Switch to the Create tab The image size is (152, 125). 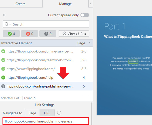(x=21, y=4)
